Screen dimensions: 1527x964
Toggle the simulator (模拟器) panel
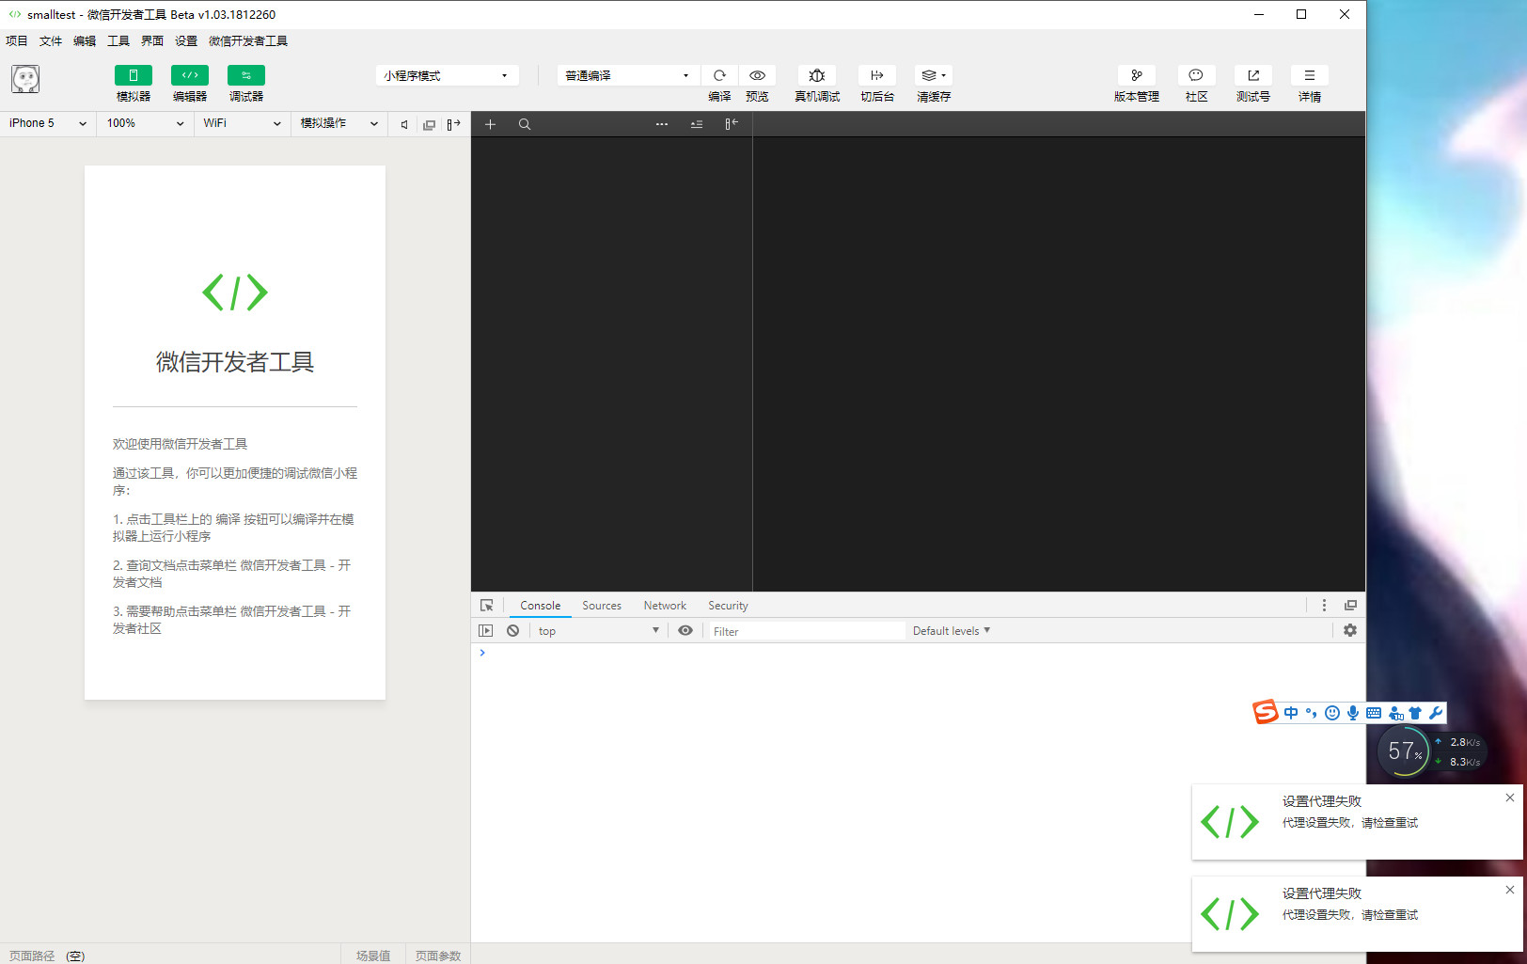pos(134,75)
